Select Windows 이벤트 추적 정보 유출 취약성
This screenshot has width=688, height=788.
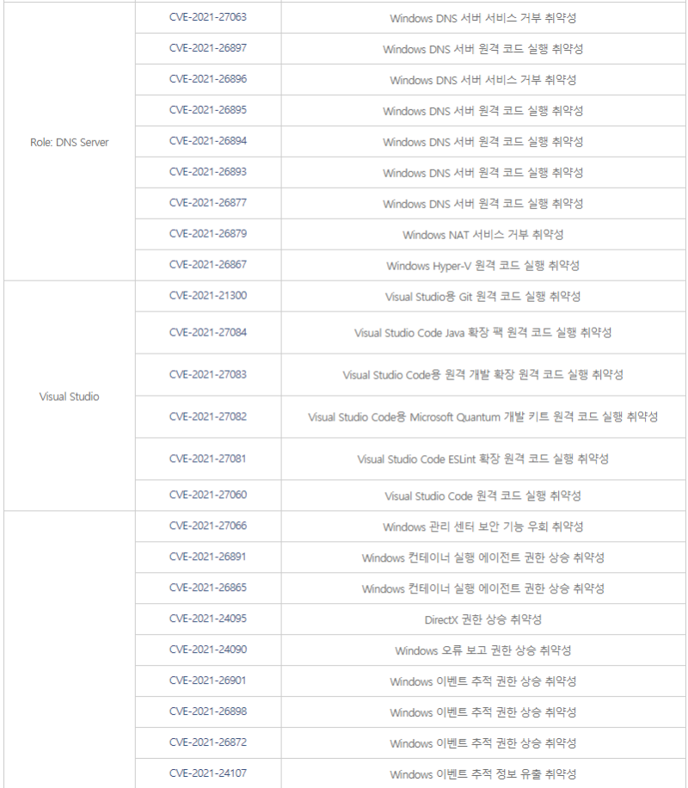pos(482,774)
